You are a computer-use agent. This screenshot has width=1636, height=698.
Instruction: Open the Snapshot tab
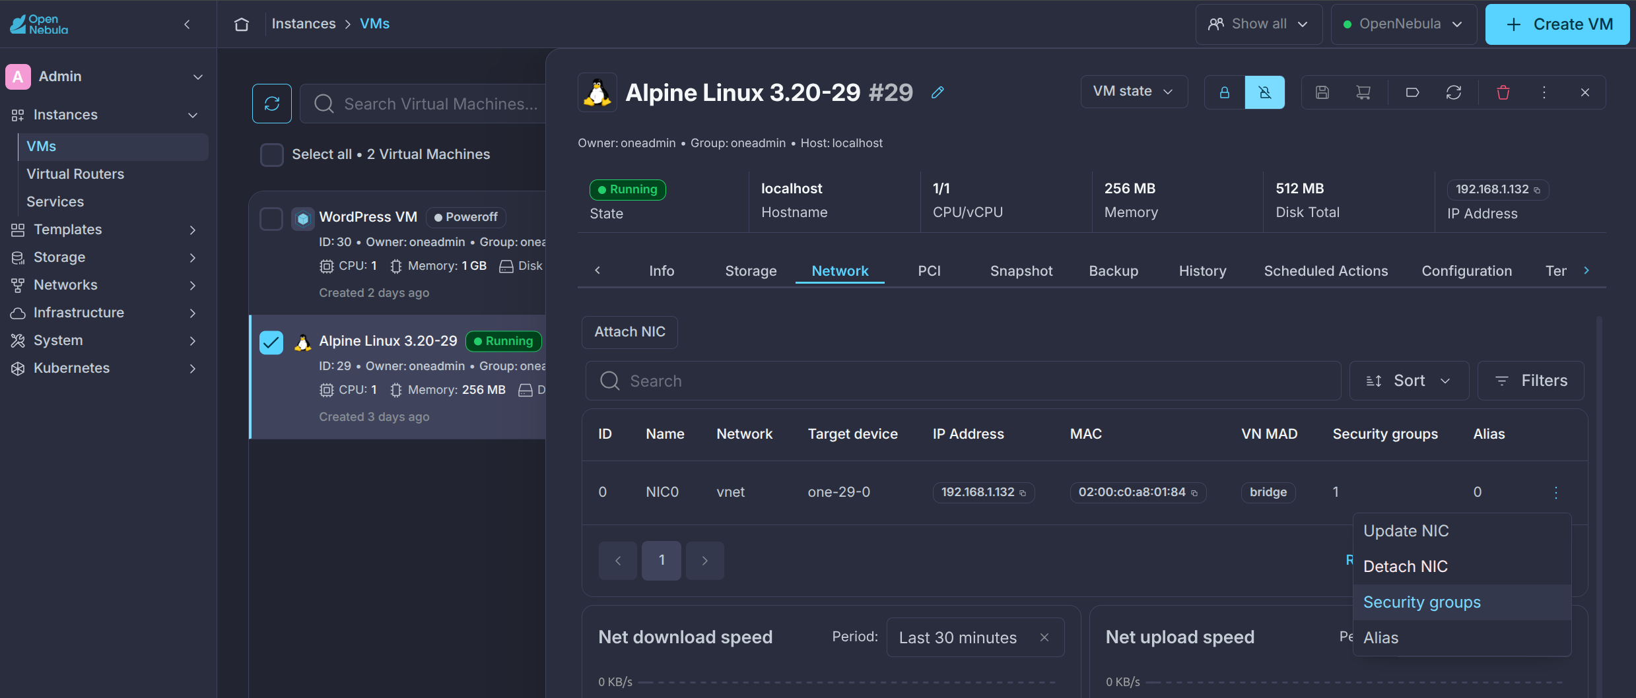(1021, 271)
